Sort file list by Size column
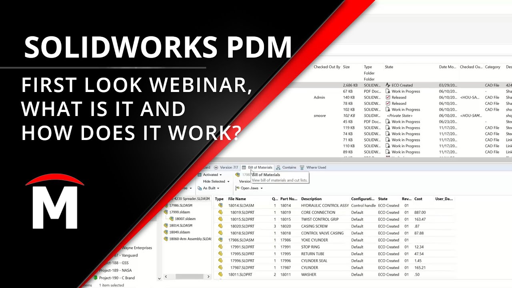This screenshot has width=512, height=288. (x=346, y=67)
